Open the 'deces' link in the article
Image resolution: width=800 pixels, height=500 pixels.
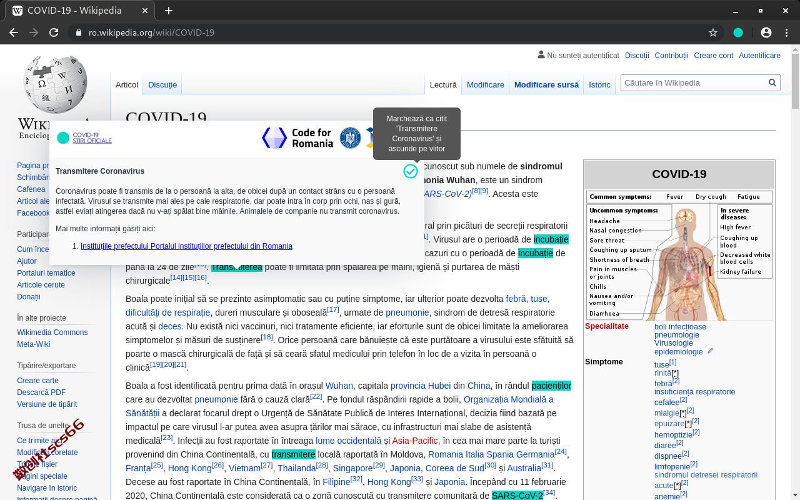[x=170, y=326]
